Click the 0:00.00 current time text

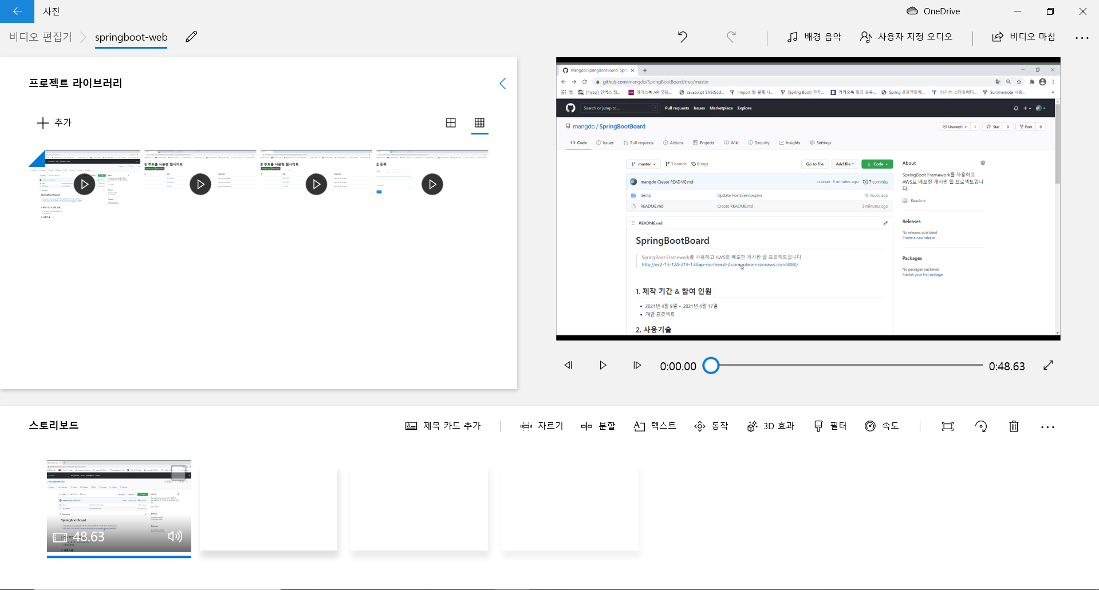(x=678, y=366)
